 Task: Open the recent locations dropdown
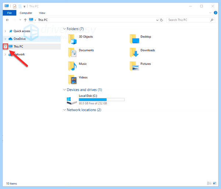click(20, 20)
